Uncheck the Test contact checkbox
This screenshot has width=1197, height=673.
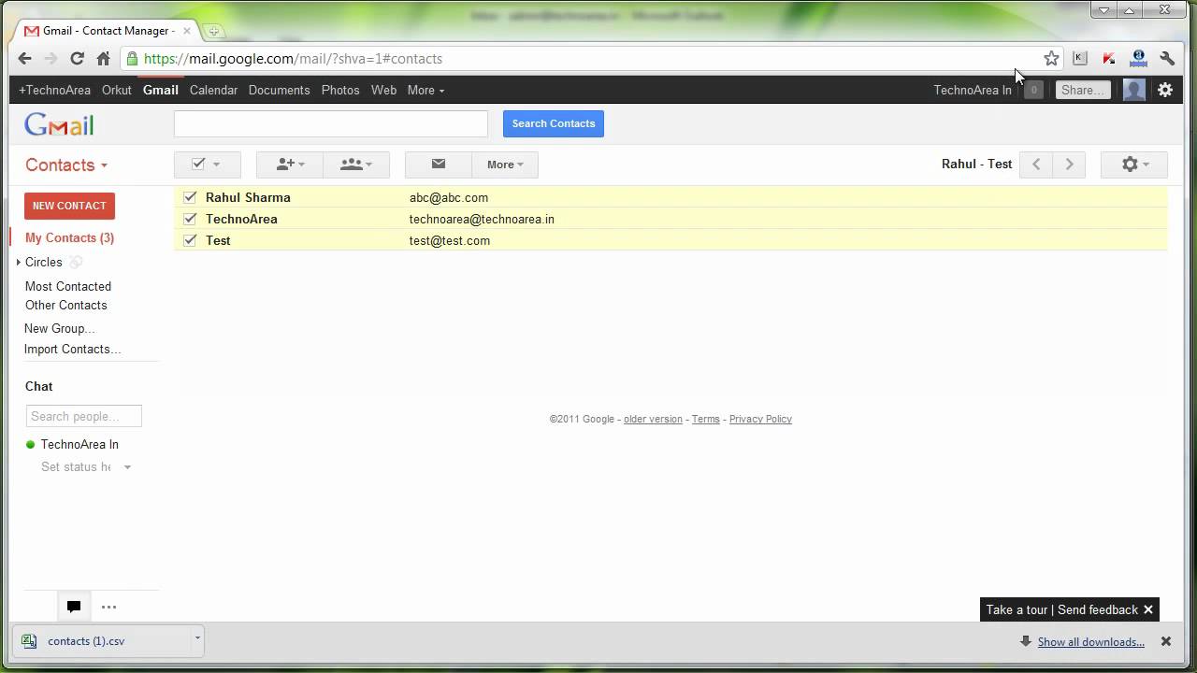190,240
